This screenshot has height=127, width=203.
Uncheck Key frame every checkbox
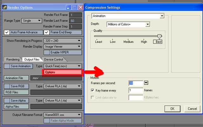92,90
